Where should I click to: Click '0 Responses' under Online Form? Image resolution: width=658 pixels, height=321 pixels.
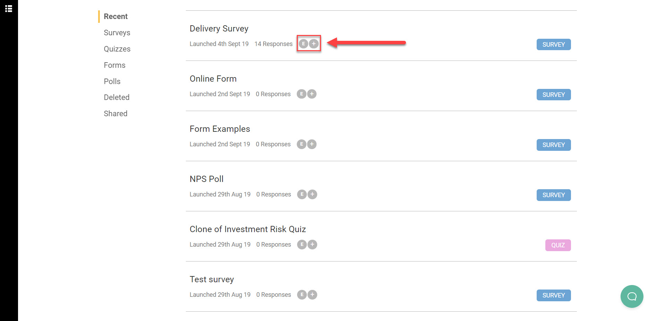(273, 94)
